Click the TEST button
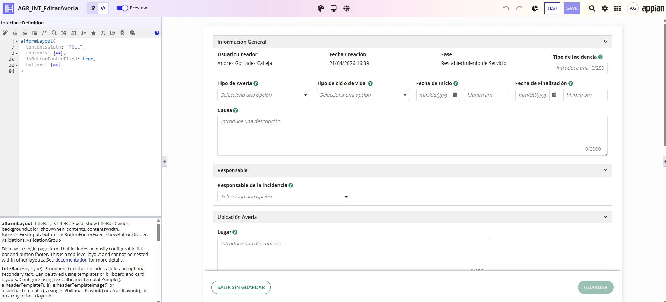 point(552,8)
